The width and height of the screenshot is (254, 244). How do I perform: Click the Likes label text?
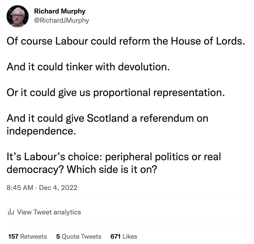[130, 236]
